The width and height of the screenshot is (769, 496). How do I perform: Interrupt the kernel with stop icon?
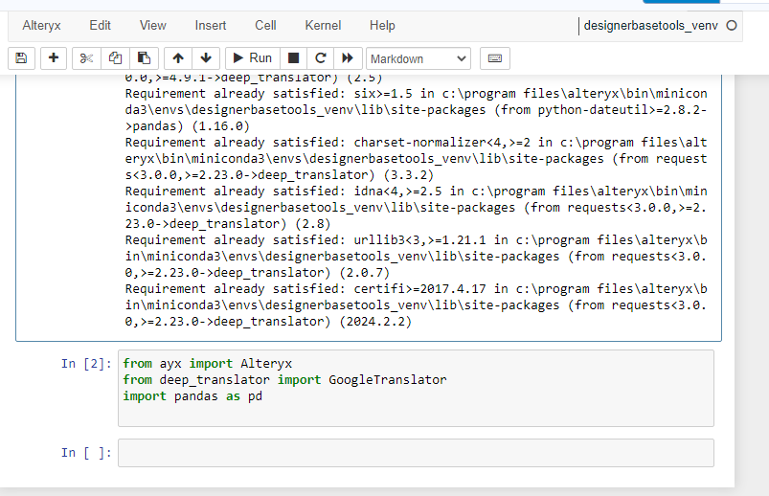point(293,58)
